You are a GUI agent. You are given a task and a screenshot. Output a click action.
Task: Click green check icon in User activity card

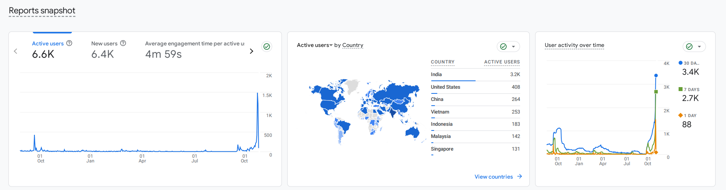click(x=689, y=47)
